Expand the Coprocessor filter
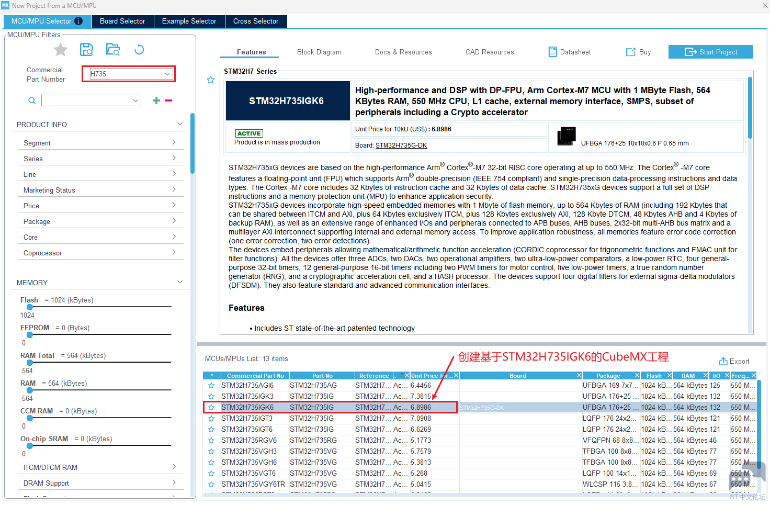 (x=174, y=252)
